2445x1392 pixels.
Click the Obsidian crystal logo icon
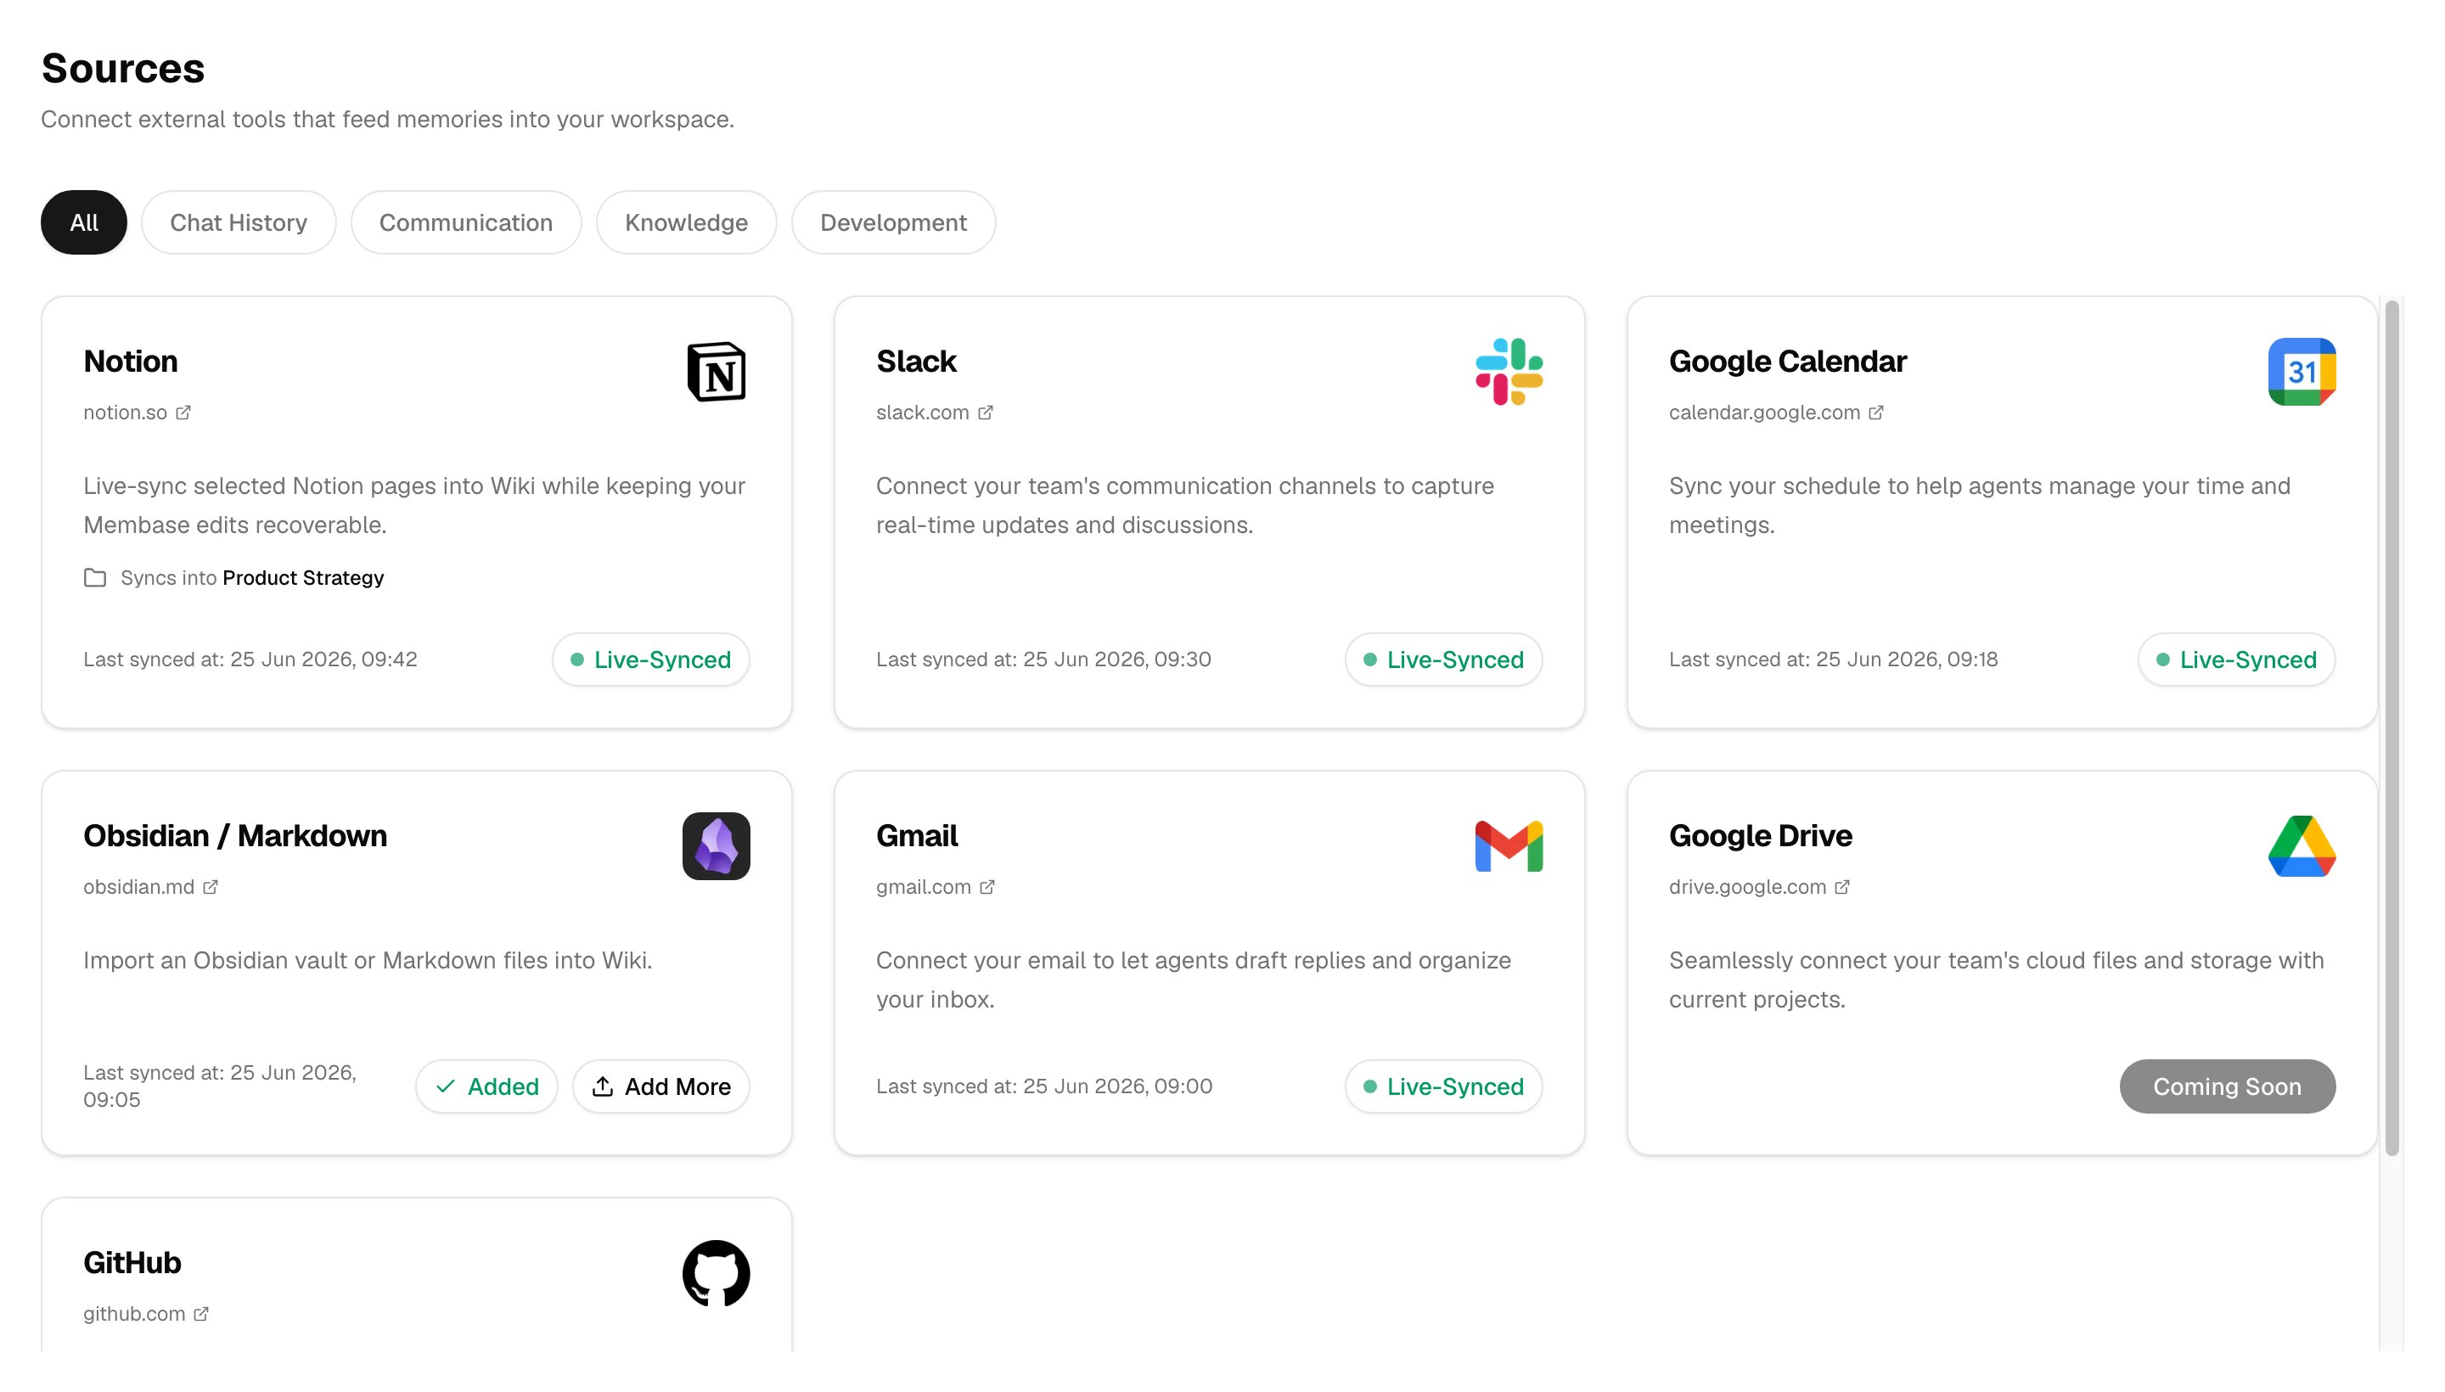715,845
